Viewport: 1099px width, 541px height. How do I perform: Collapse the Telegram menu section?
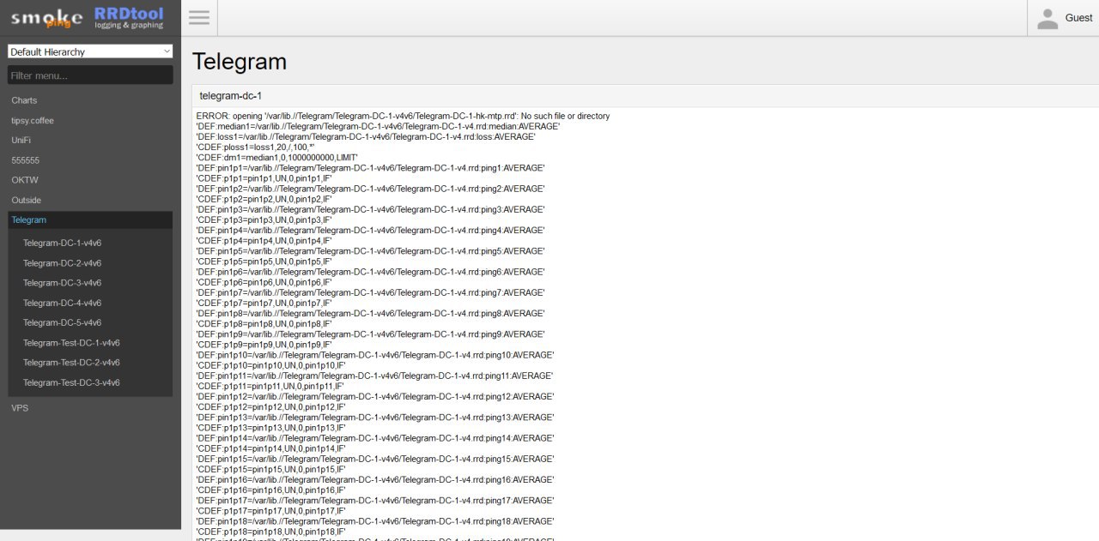coord(90,220)
